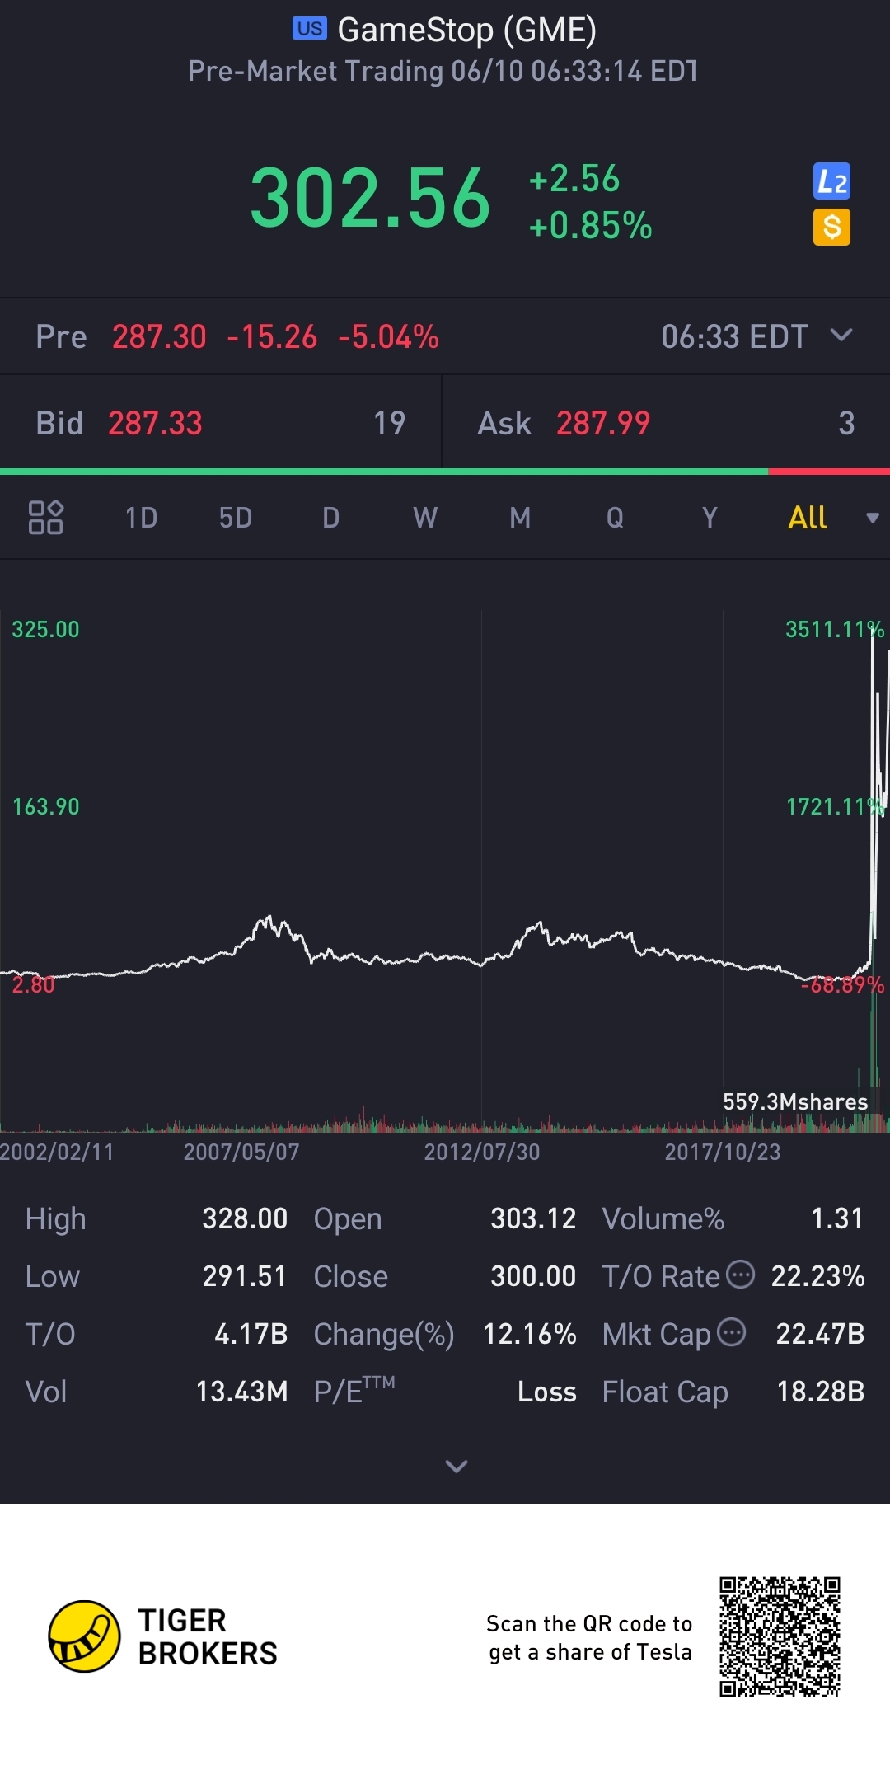The image size is (890, 1770).
Task: Open the chart layout grid icon
Action: click(x=46, y=518)
